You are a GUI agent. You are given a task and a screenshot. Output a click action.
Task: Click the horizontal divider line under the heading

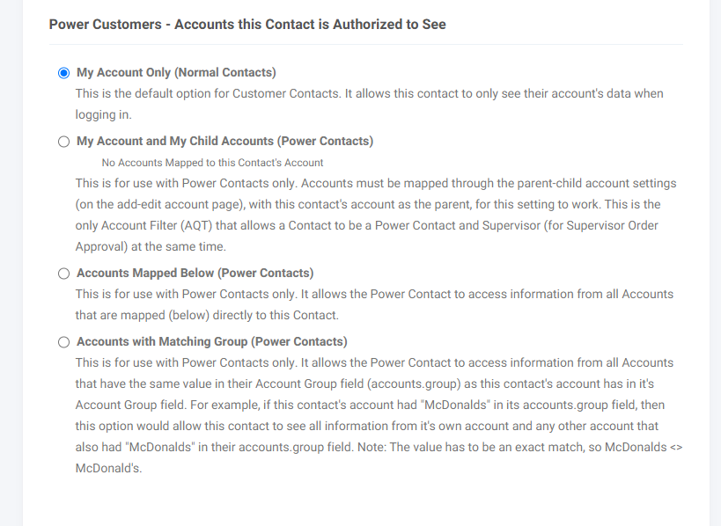366,45
